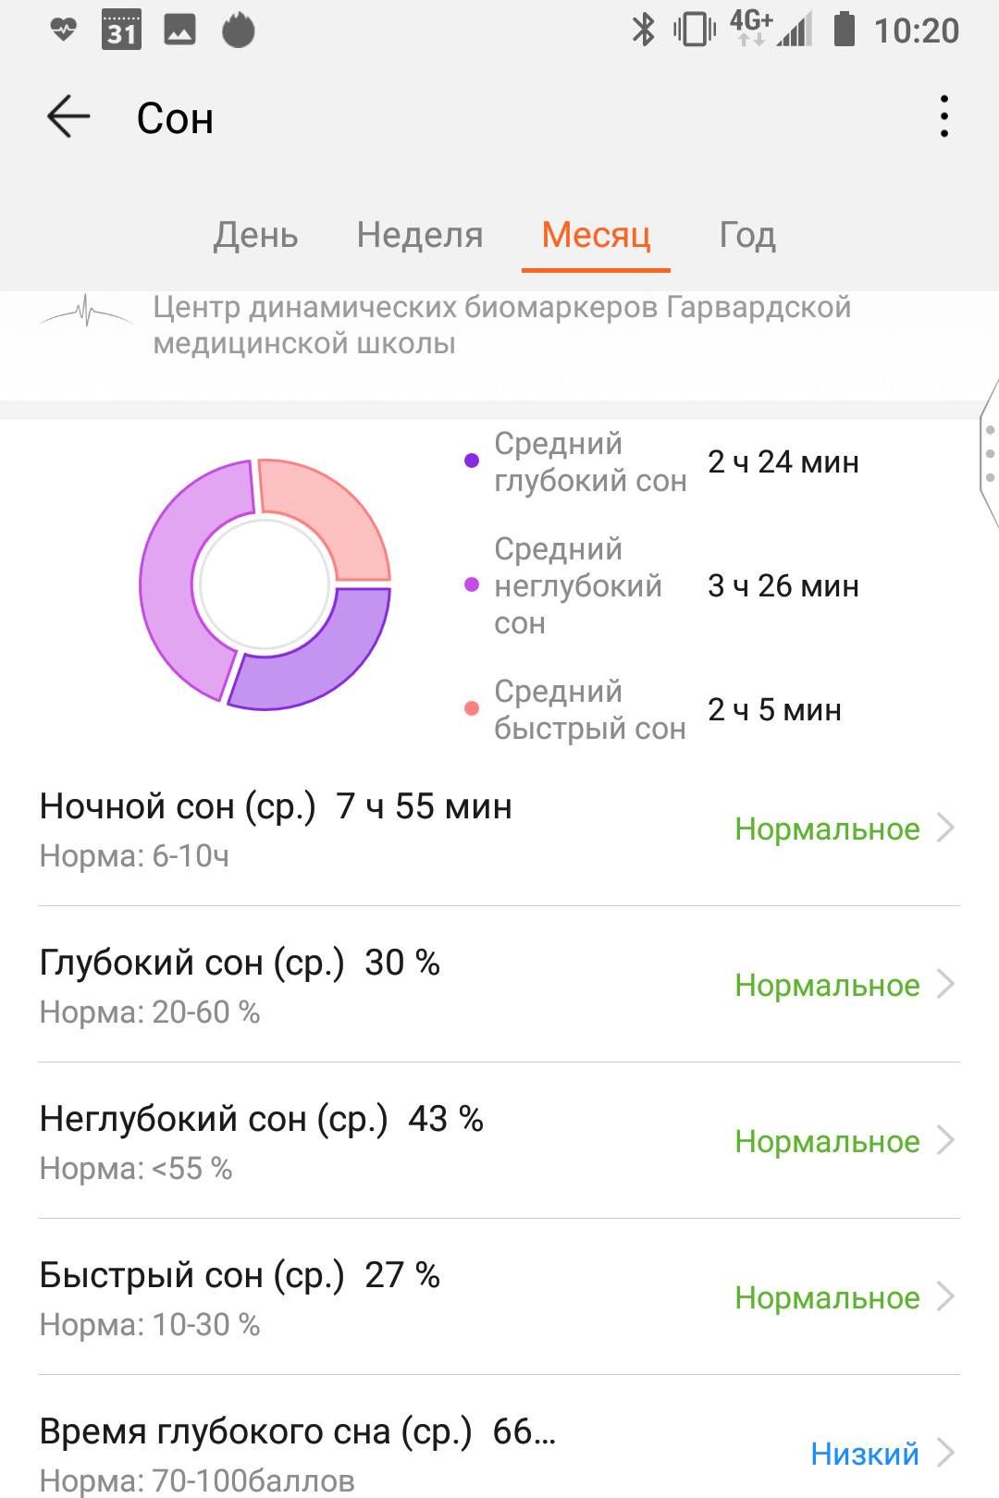
Task: Switch to the Год tab
Action: click(x=746, y=235)
